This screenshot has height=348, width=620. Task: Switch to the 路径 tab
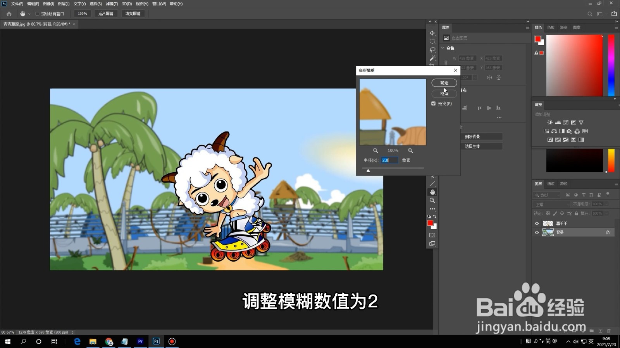point(564,184)
